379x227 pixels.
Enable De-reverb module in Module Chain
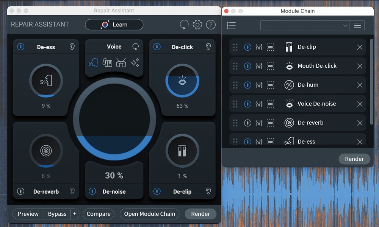click(x=247, y=123)
